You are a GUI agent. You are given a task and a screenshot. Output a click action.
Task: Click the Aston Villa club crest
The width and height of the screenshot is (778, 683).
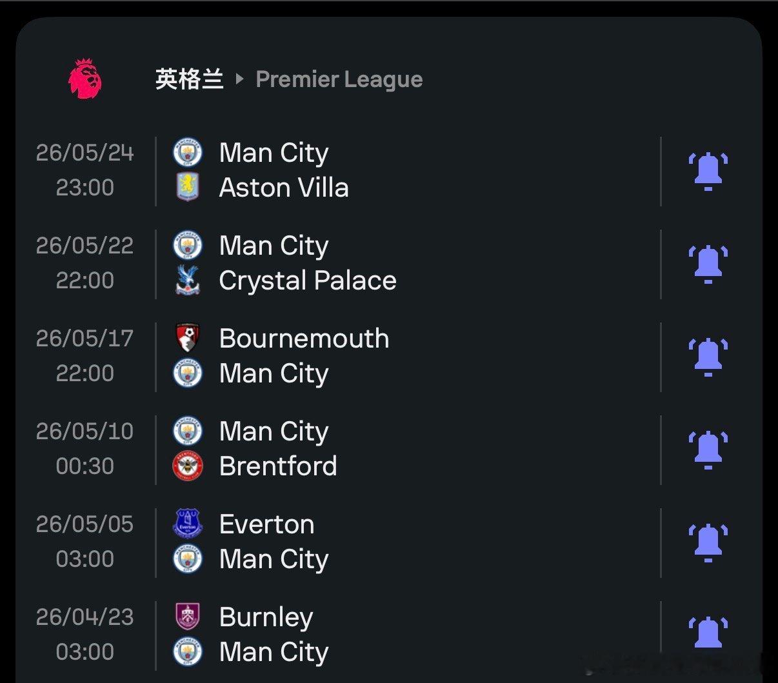coord(188,188)
